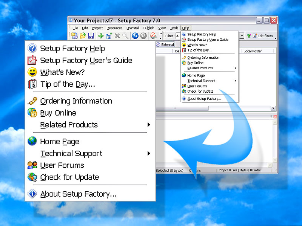The image size is (302, 226).
Task: Click the large Home Page globe icon
Action: point(32,141)
